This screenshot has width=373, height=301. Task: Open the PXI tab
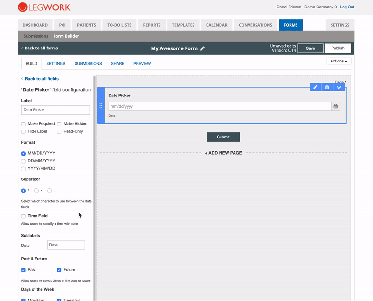62,25
